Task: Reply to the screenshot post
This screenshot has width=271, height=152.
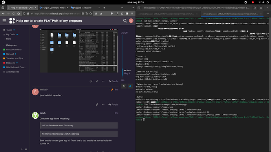Action: coord(113,81)
